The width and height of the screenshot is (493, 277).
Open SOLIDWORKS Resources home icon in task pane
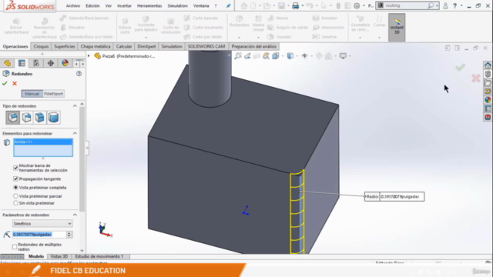(488, 65)
